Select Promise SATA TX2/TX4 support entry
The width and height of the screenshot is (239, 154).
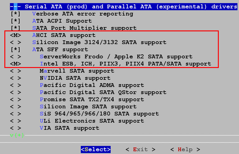click(92, 99)
